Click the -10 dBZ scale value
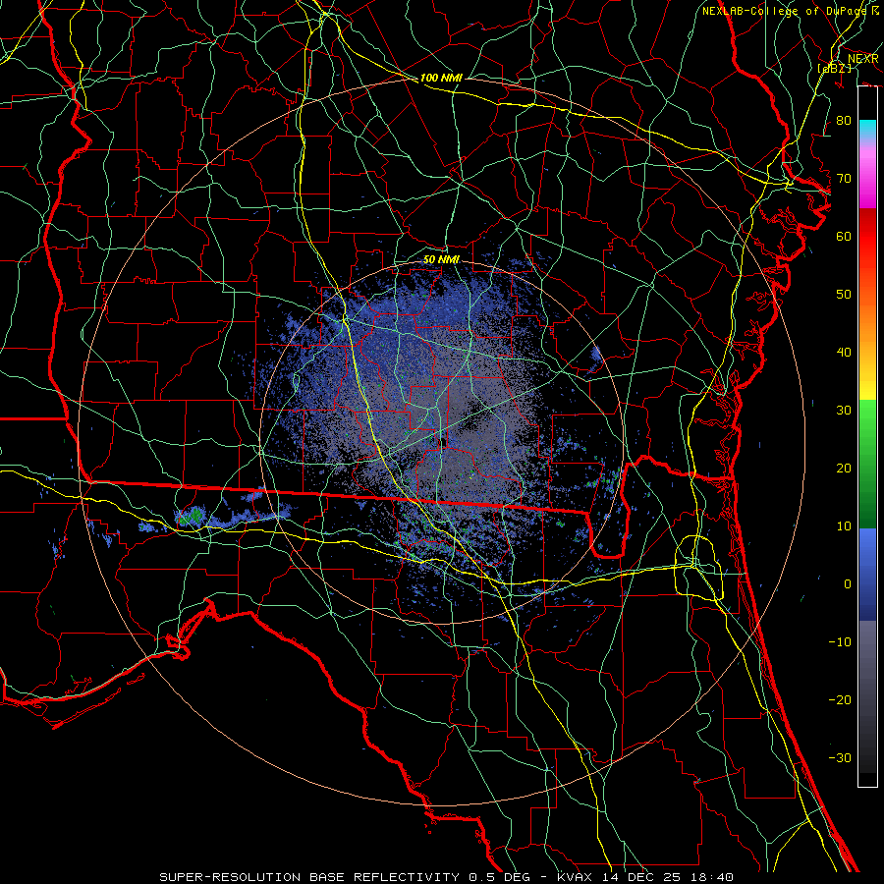Screen dimensions: 884x884 840,642
